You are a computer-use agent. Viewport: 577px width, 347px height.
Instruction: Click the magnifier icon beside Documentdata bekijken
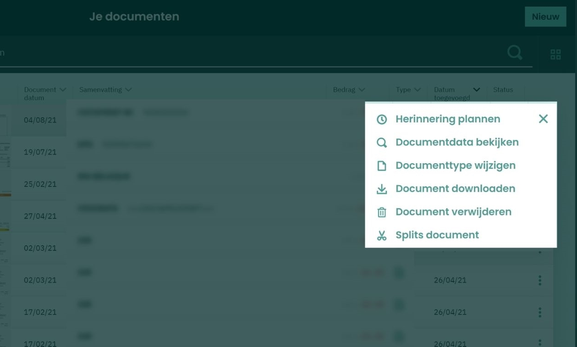click(x=382, y=143)
